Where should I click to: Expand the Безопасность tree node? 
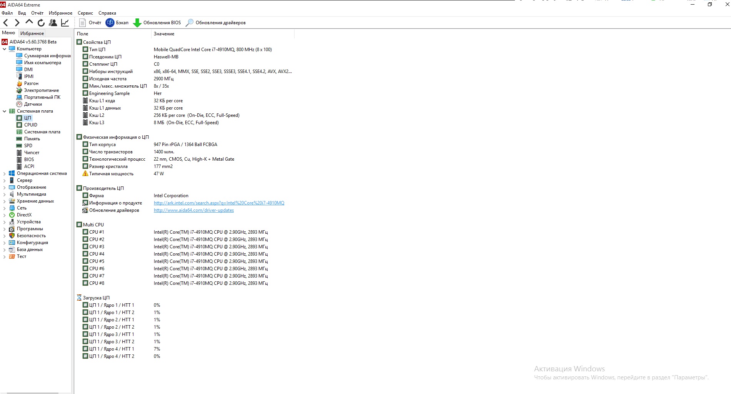pos(5,236)
